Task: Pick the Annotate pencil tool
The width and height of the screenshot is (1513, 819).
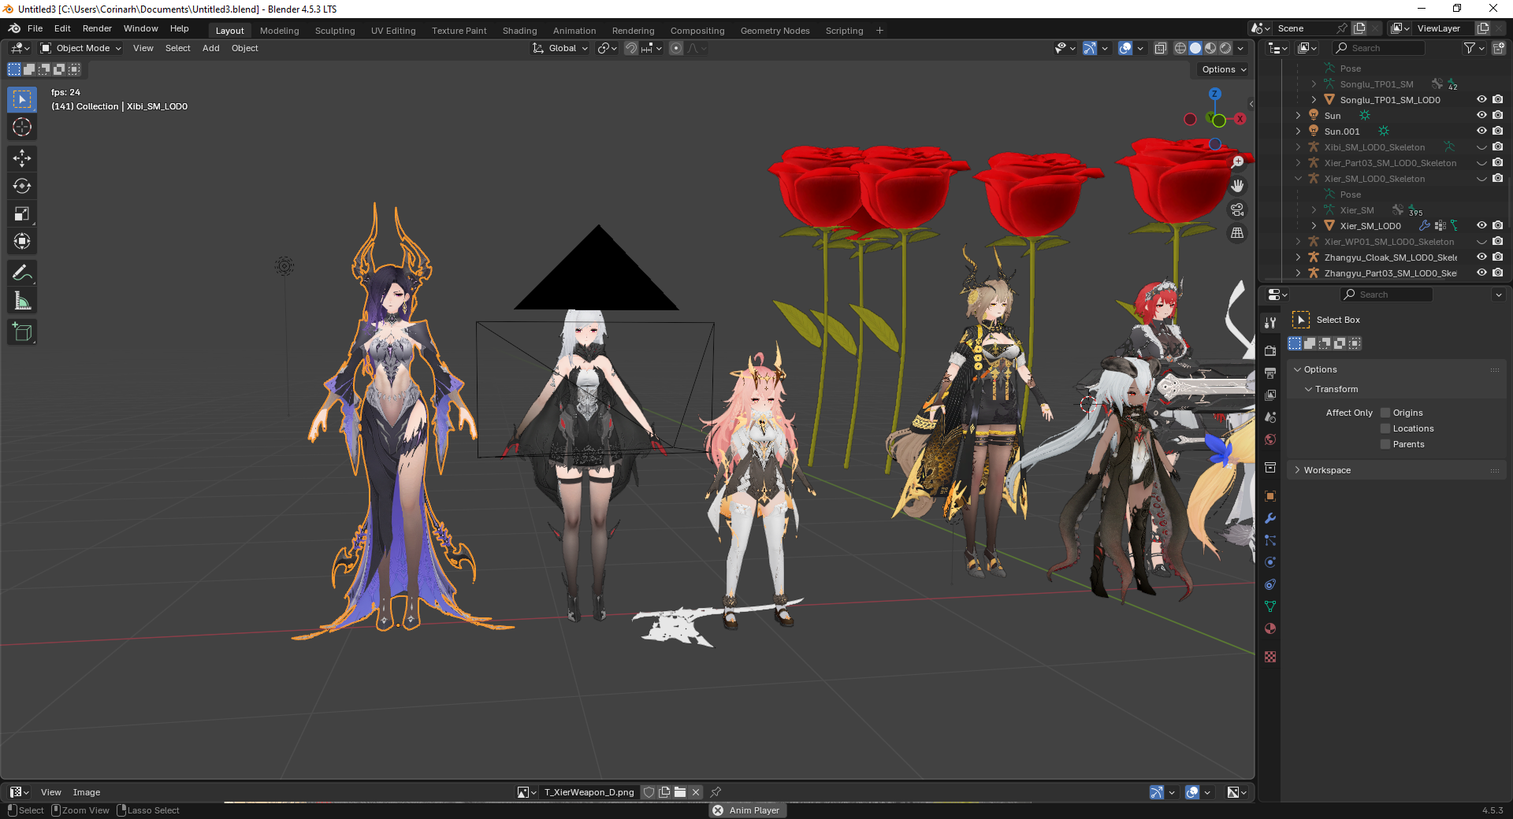Action: point(22,272)
